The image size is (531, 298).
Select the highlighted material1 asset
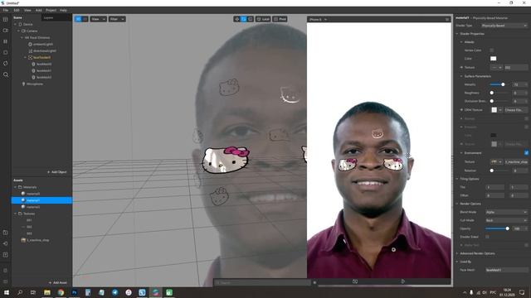pyautogui.click(x=41, y=200)
